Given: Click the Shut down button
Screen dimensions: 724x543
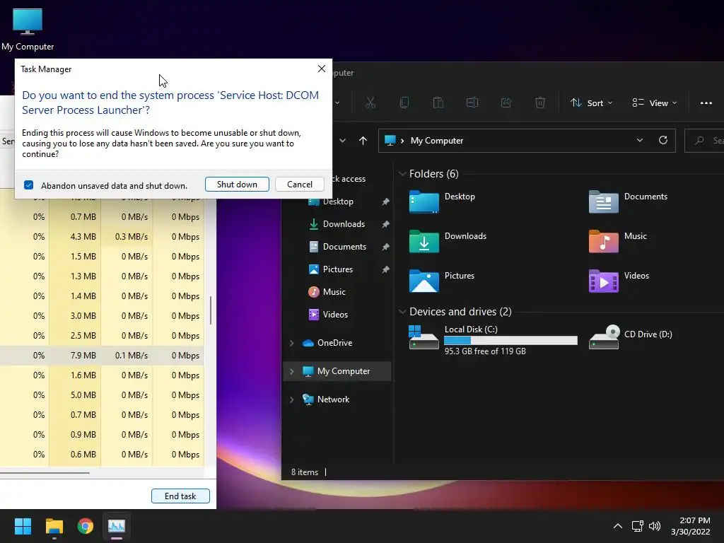Looking at the screenshot, I should coord(237,185).
